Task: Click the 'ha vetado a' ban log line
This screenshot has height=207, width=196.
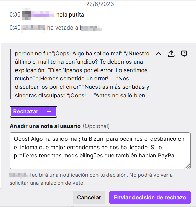Action: [62, 28]
